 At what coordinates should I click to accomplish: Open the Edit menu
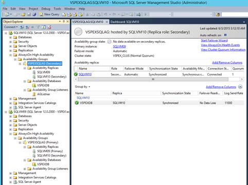coord(13,9)
